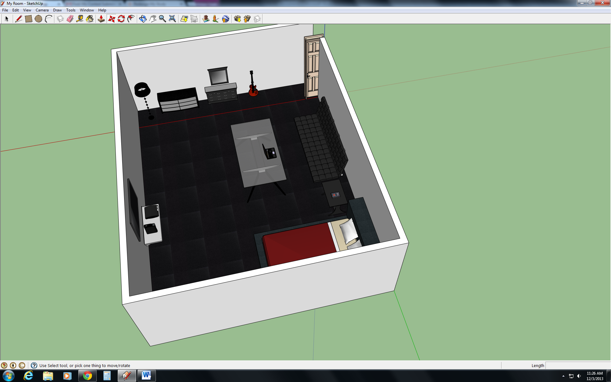Click Preview Model in Google Earth icon

(226, 19)
